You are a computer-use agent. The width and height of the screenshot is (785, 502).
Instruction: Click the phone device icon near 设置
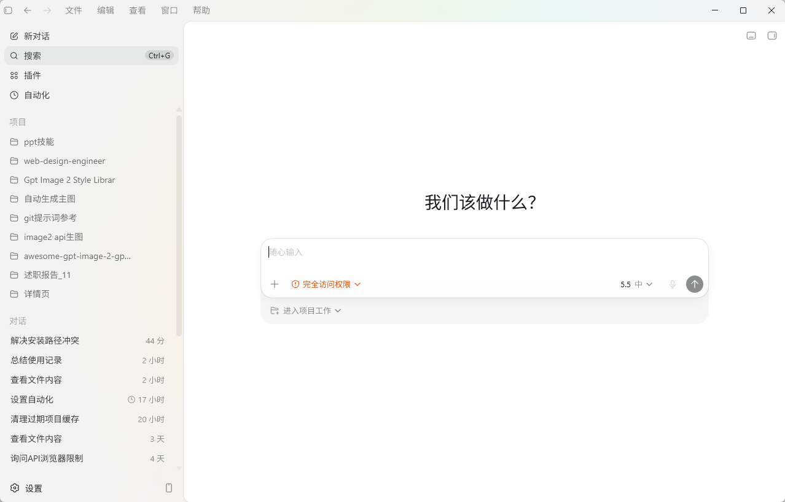[x=169, y=488]
